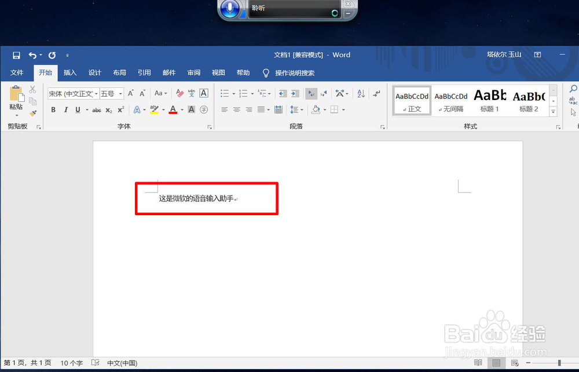Apply yellow text highlight color
Viewport: 579px width, 372px height.
155,110
